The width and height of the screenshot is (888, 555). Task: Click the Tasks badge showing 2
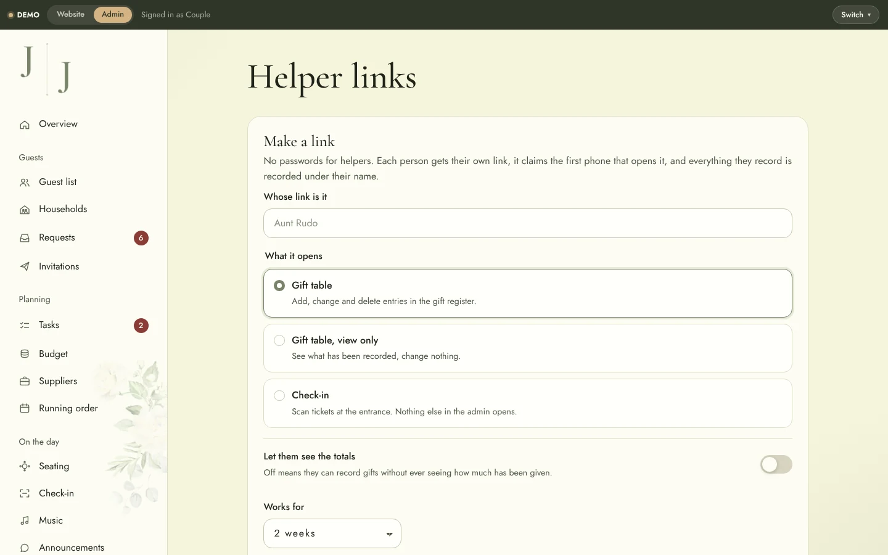click(141, 326)
